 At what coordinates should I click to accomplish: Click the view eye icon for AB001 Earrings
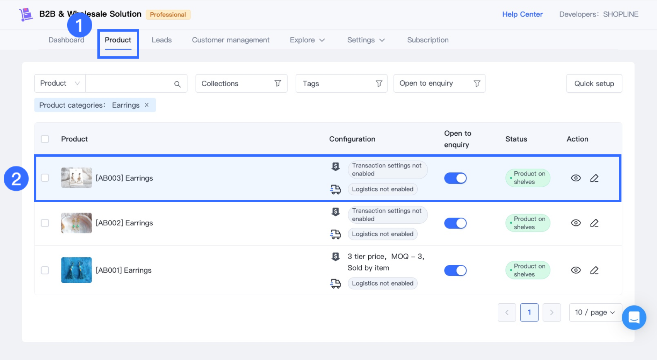(575, 270)
